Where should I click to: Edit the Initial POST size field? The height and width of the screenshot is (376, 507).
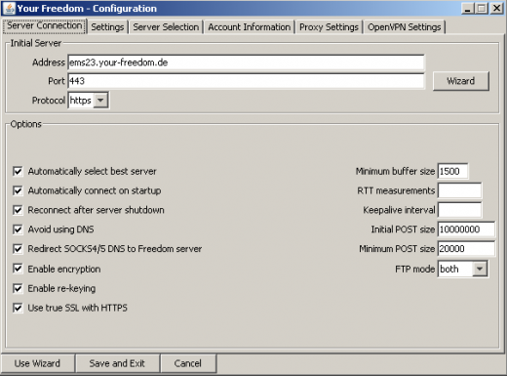[466, 230]
